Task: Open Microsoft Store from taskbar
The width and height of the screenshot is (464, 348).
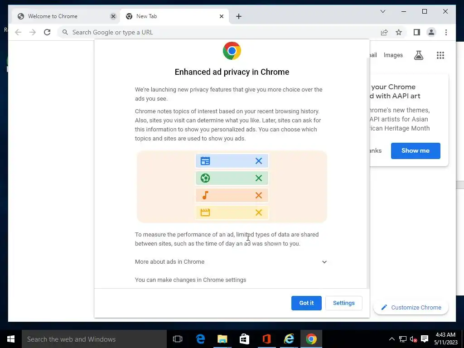Action: (244, 339)
